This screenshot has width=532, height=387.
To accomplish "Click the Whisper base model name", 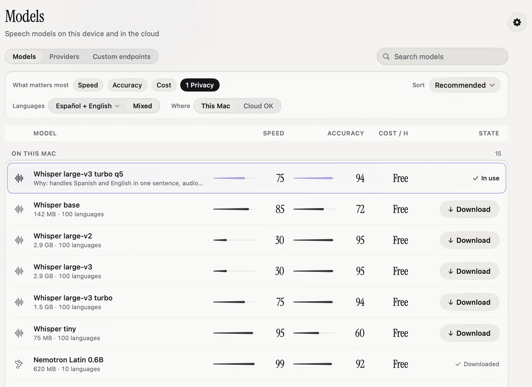I will pos(57,205).
